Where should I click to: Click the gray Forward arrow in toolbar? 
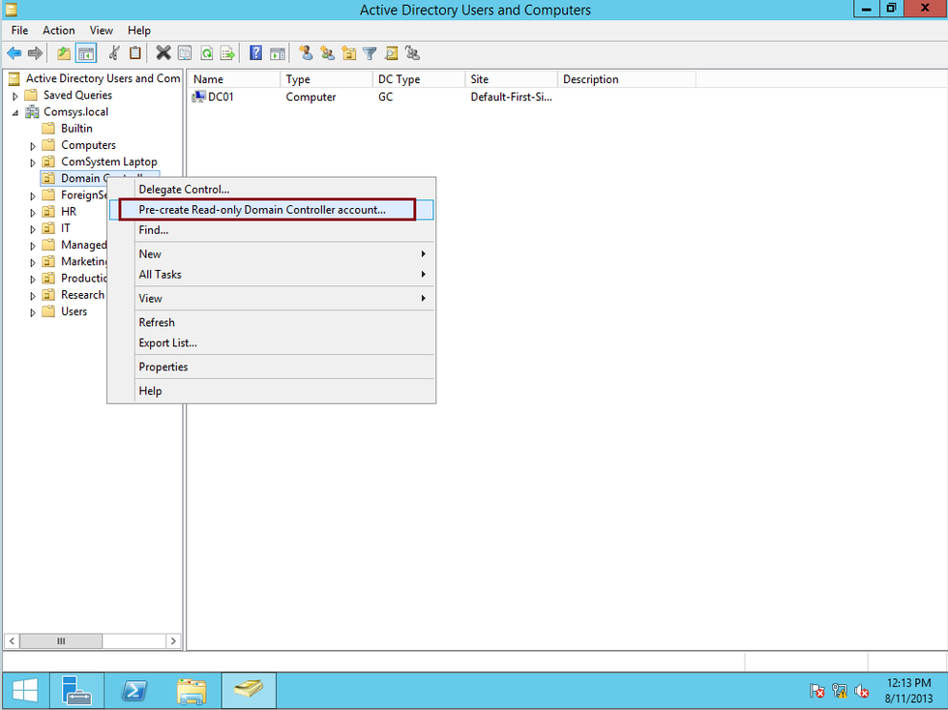click(x=35, y=53)
